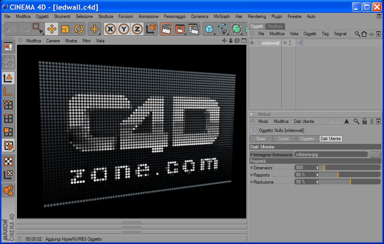Switch to Polygons mode
This screenshot has width=384, height=244.
click(8, 132)
